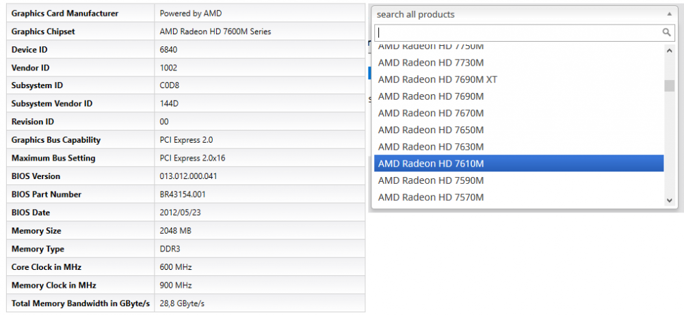Image resolution: width=684 pixels, height=315 pixels.
Task: Click the 'Graphics Chipset' row label
Action: coord(43,31)
